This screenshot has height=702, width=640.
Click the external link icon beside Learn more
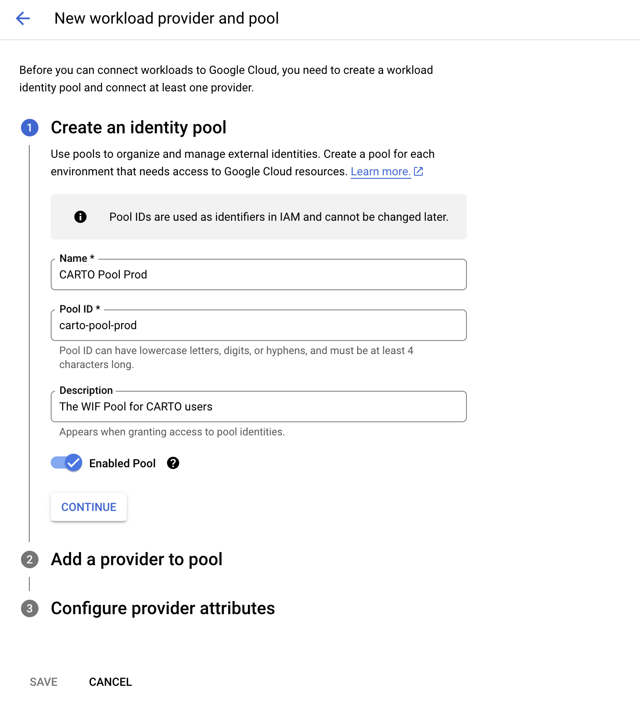click(418, 171)
